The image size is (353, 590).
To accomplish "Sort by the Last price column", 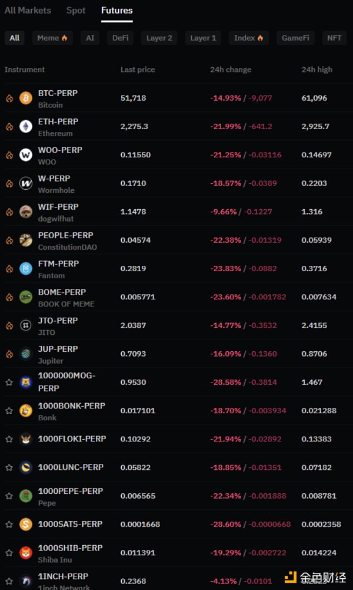I will click(138, 70).
